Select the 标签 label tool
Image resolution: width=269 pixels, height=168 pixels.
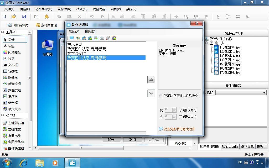point(9,46)
